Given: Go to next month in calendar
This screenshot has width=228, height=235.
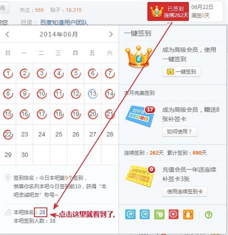Looking at the screenshot, I should coord(111,34).
